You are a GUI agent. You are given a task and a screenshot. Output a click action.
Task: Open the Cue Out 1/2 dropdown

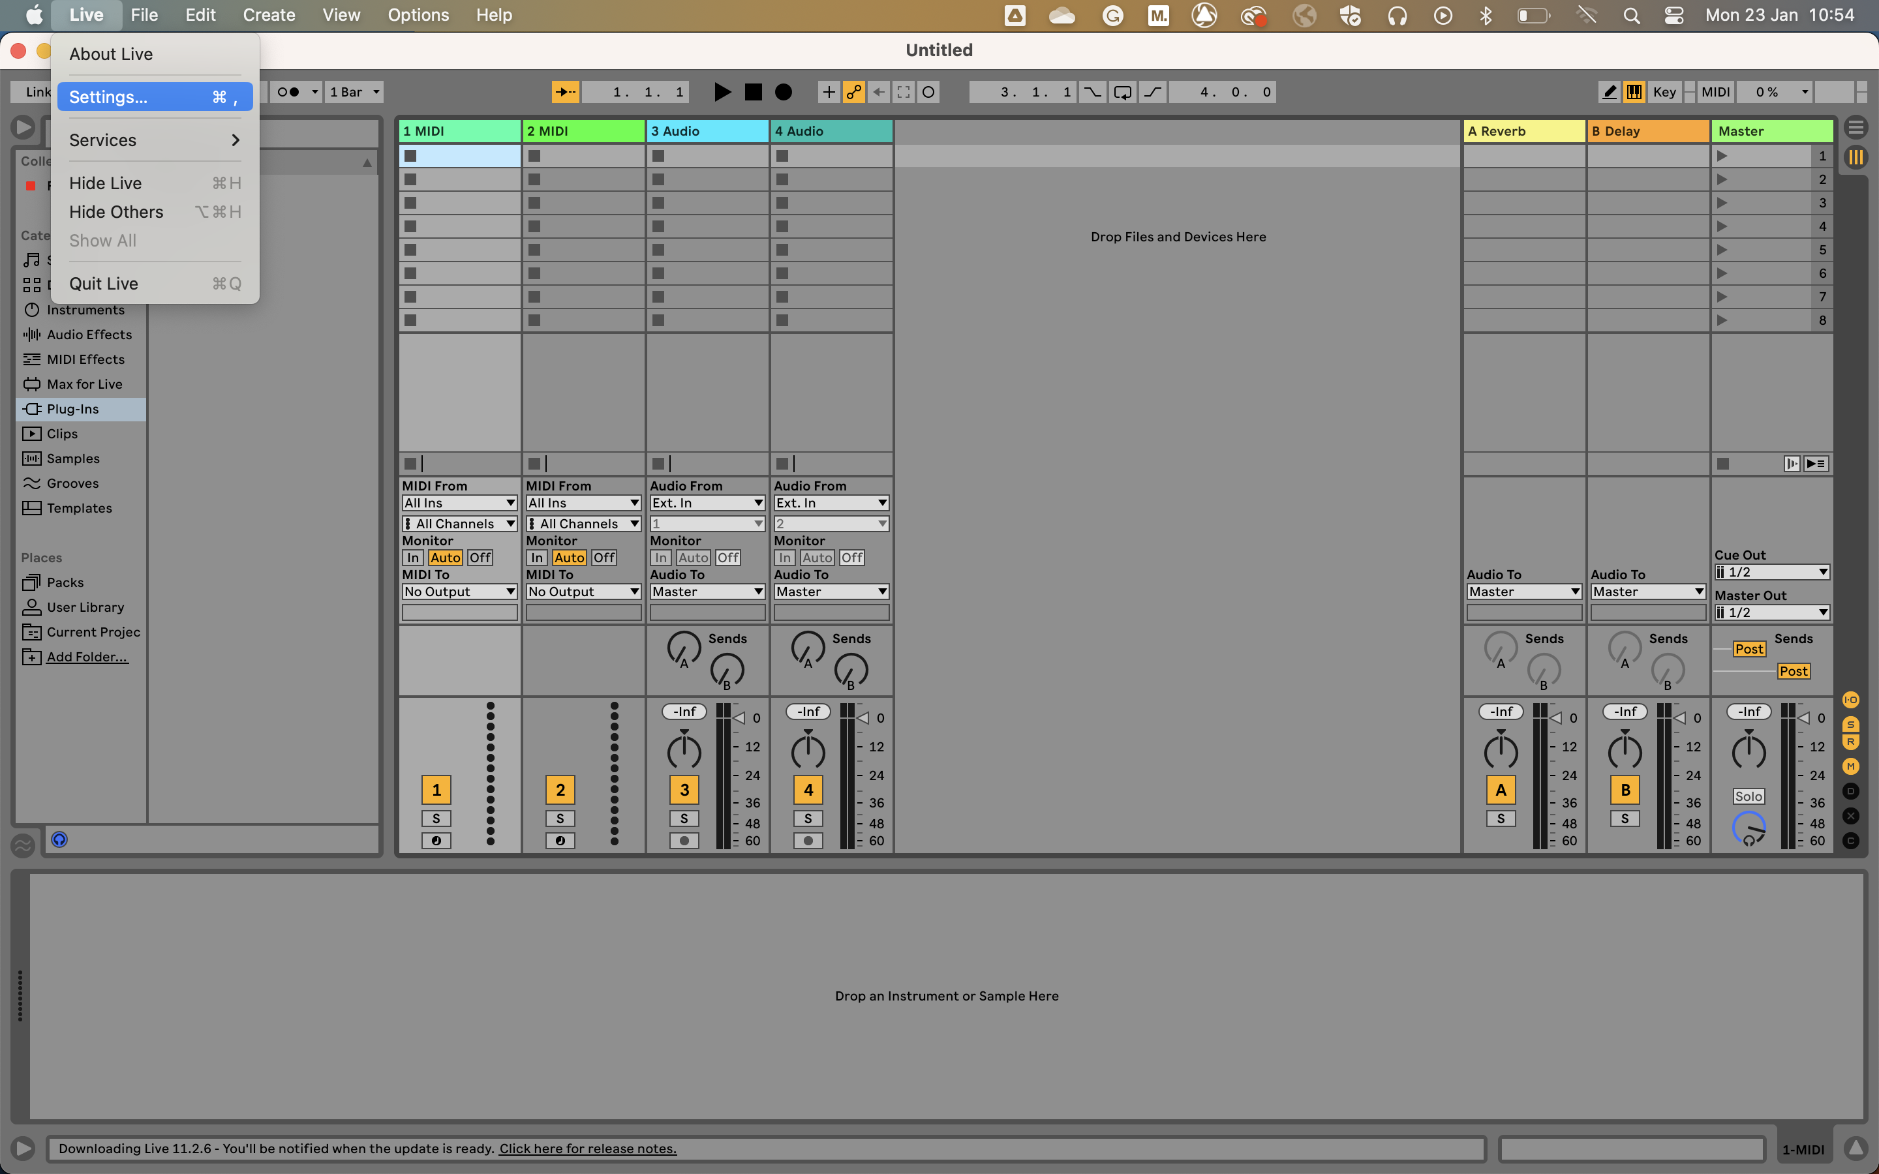1771,572
